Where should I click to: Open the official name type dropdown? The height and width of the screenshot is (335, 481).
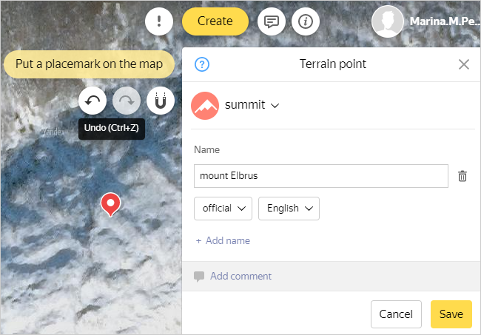pos(223,209)
